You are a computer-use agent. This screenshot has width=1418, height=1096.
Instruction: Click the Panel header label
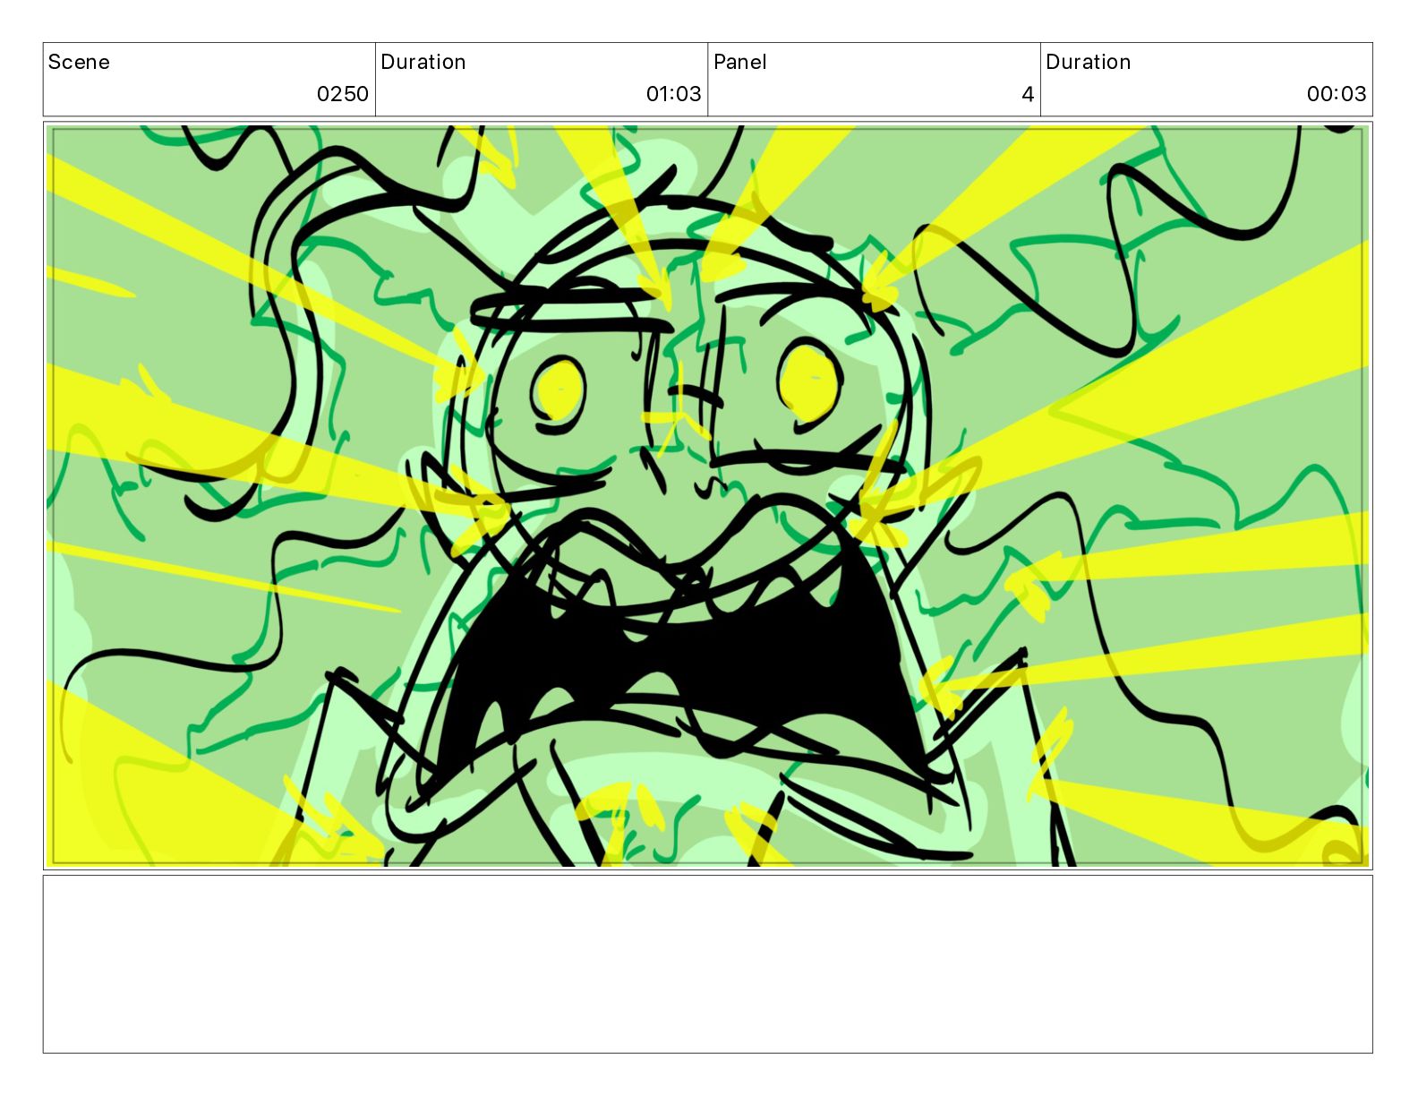pyautogui.click(x=740, y=62)
